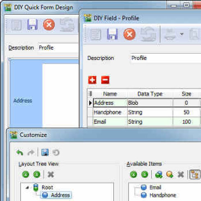Click greyed New record icon in DIY Field window

click(96, 34)
